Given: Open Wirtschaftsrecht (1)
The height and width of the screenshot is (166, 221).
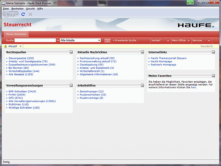Looking at the screenshot, I should (92, 71).
